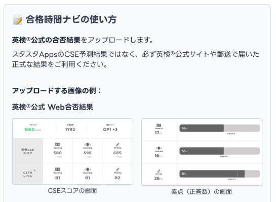Click the green 1860 total score
Screen dimensions: 276x202
(29, 129)
